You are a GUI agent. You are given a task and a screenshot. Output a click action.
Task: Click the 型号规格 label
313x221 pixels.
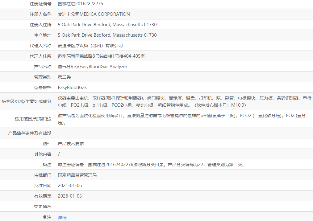tap(43, 88)
